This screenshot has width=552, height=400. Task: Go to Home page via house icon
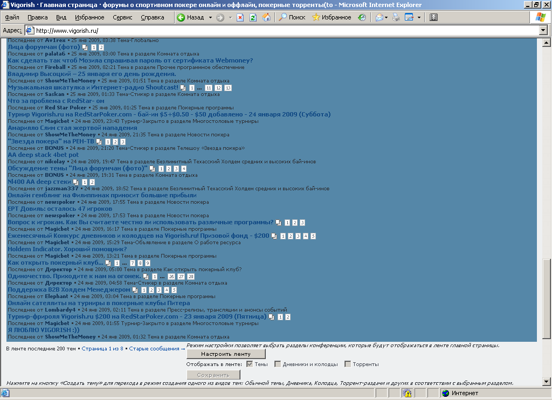tap(266, 18)
